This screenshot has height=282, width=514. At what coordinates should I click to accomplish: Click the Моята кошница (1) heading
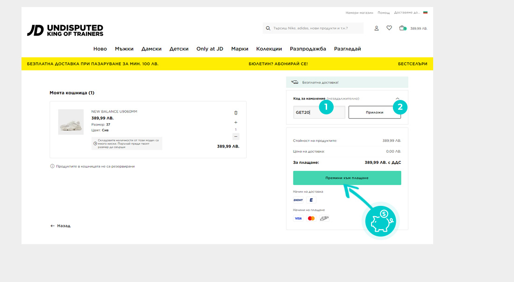[72, 93]
